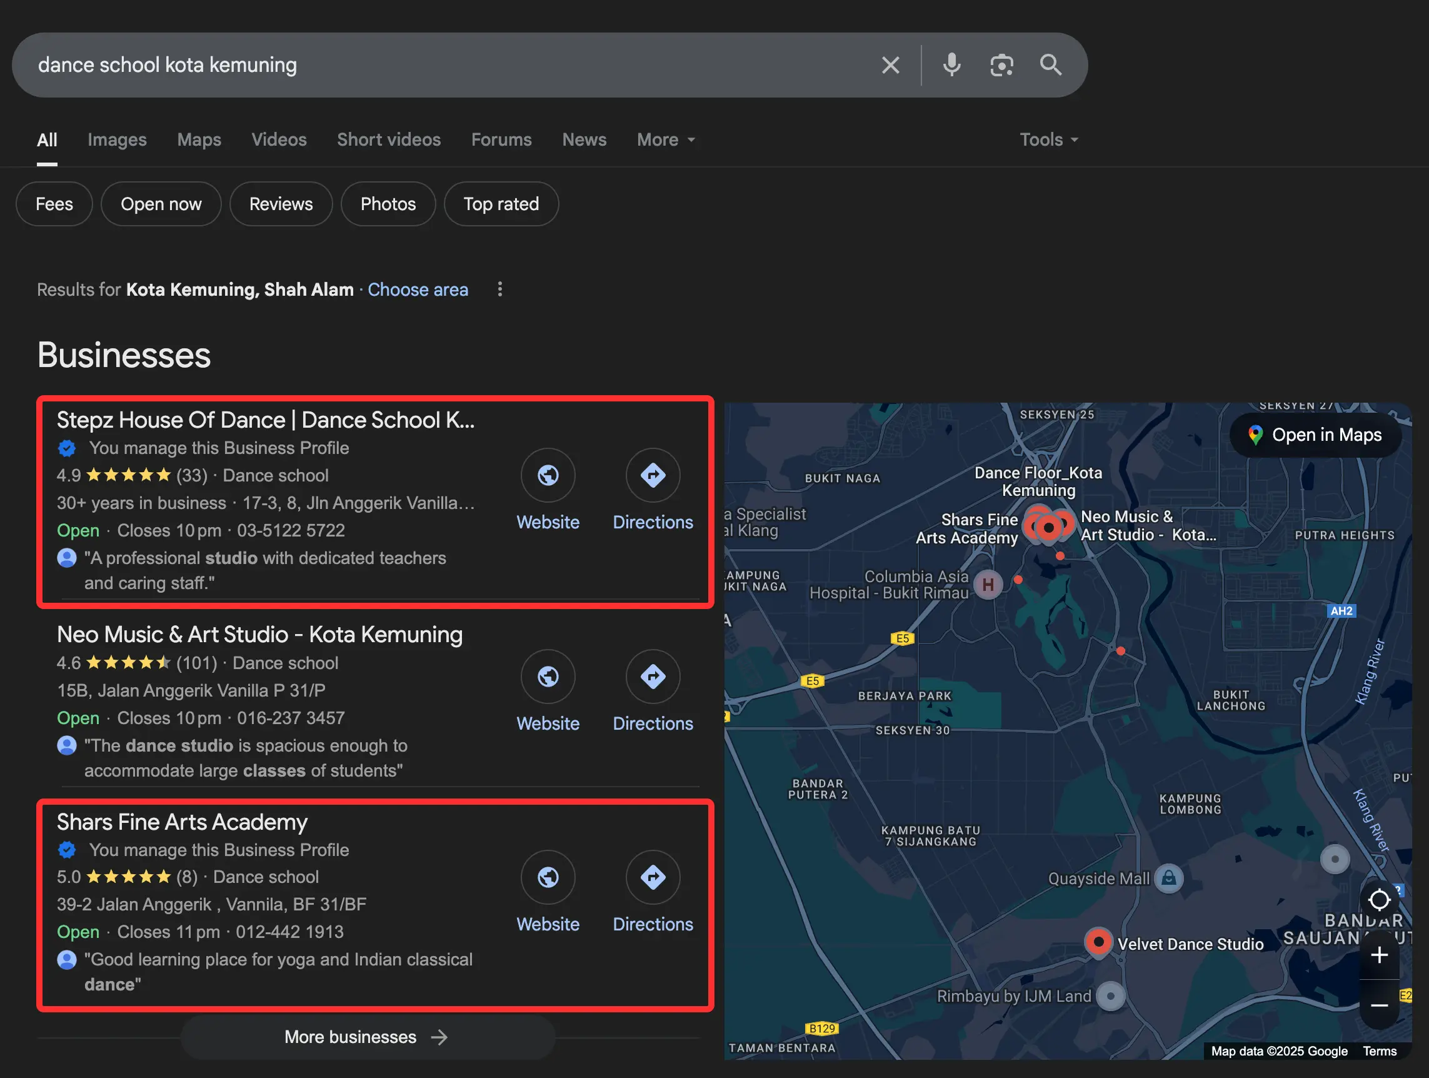Select Velvet Dance Studio map pin
Screen dimensions: 1429x1078
point(1098,942)
